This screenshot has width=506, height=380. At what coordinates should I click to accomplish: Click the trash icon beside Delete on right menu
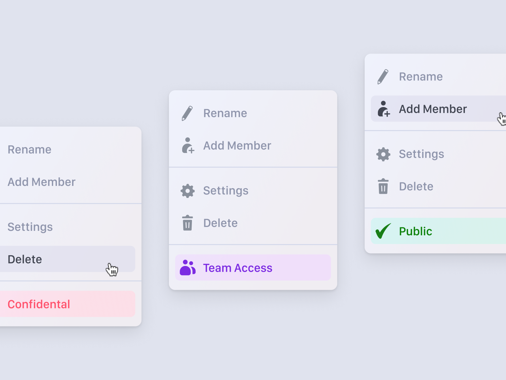(x=383, y=187)
